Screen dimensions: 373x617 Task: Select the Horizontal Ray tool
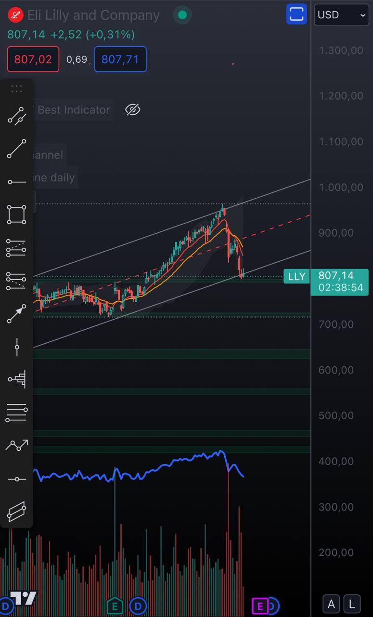point(16,182)
